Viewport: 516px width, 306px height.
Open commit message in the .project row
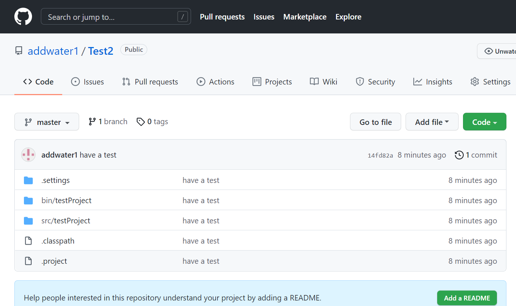(201, 261)
